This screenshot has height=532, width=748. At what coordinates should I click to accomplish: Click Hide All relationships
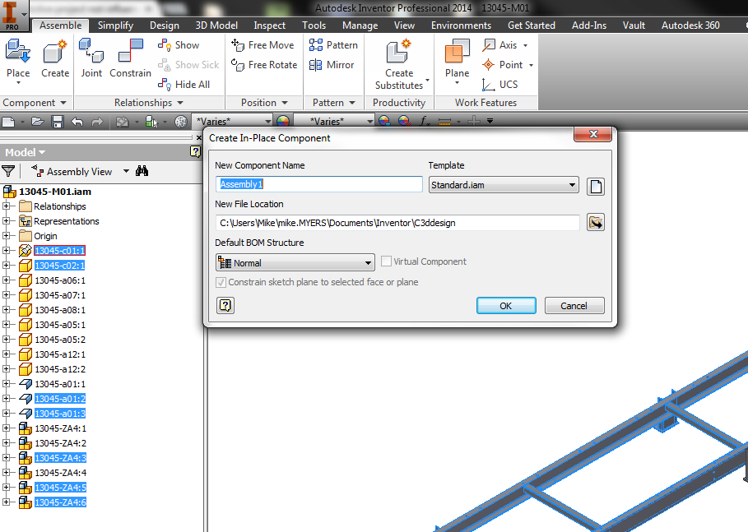(x=184, y=85)
